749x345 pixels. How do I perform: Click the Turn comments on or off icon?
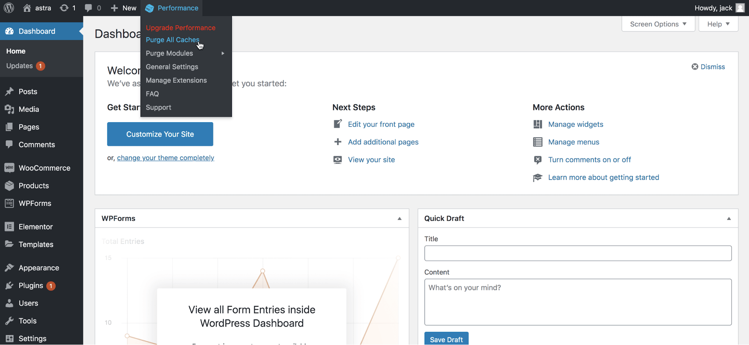click(x=538, y=160)
